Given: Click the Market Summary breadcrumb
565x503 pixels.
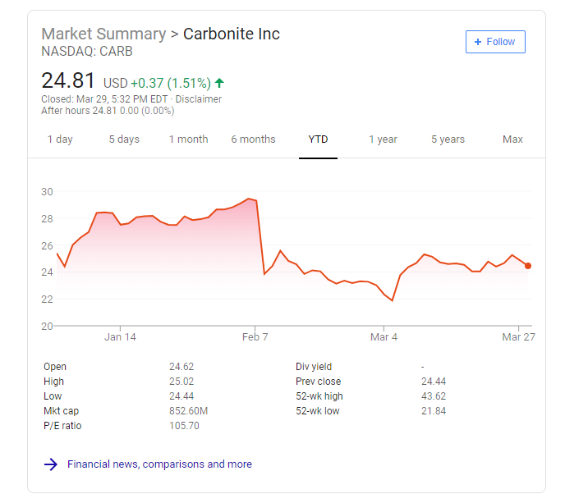Looking at the screenshot, I should [103, 34].
